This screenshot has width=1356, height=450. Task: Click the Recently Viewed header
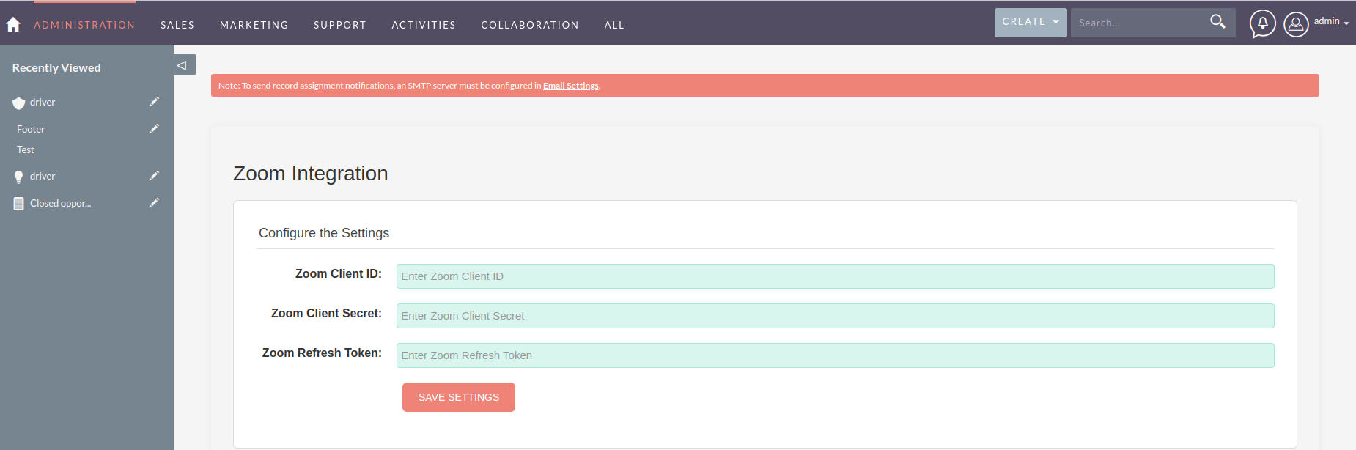click(56, 67)
